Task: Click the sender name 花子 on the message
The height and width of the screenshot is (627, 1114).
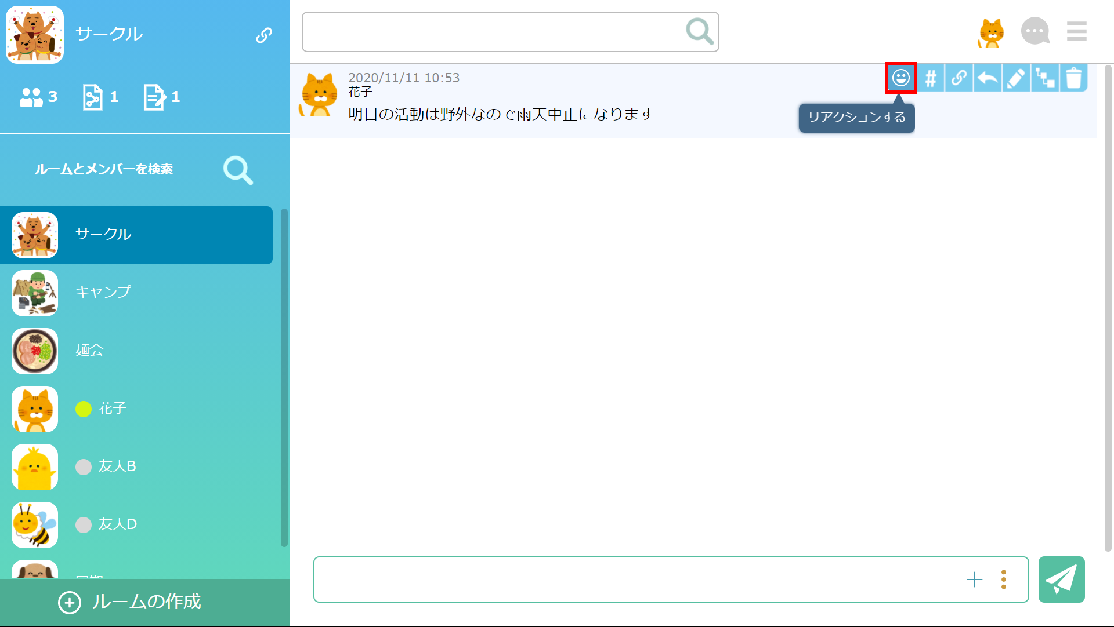Action: 360,92
